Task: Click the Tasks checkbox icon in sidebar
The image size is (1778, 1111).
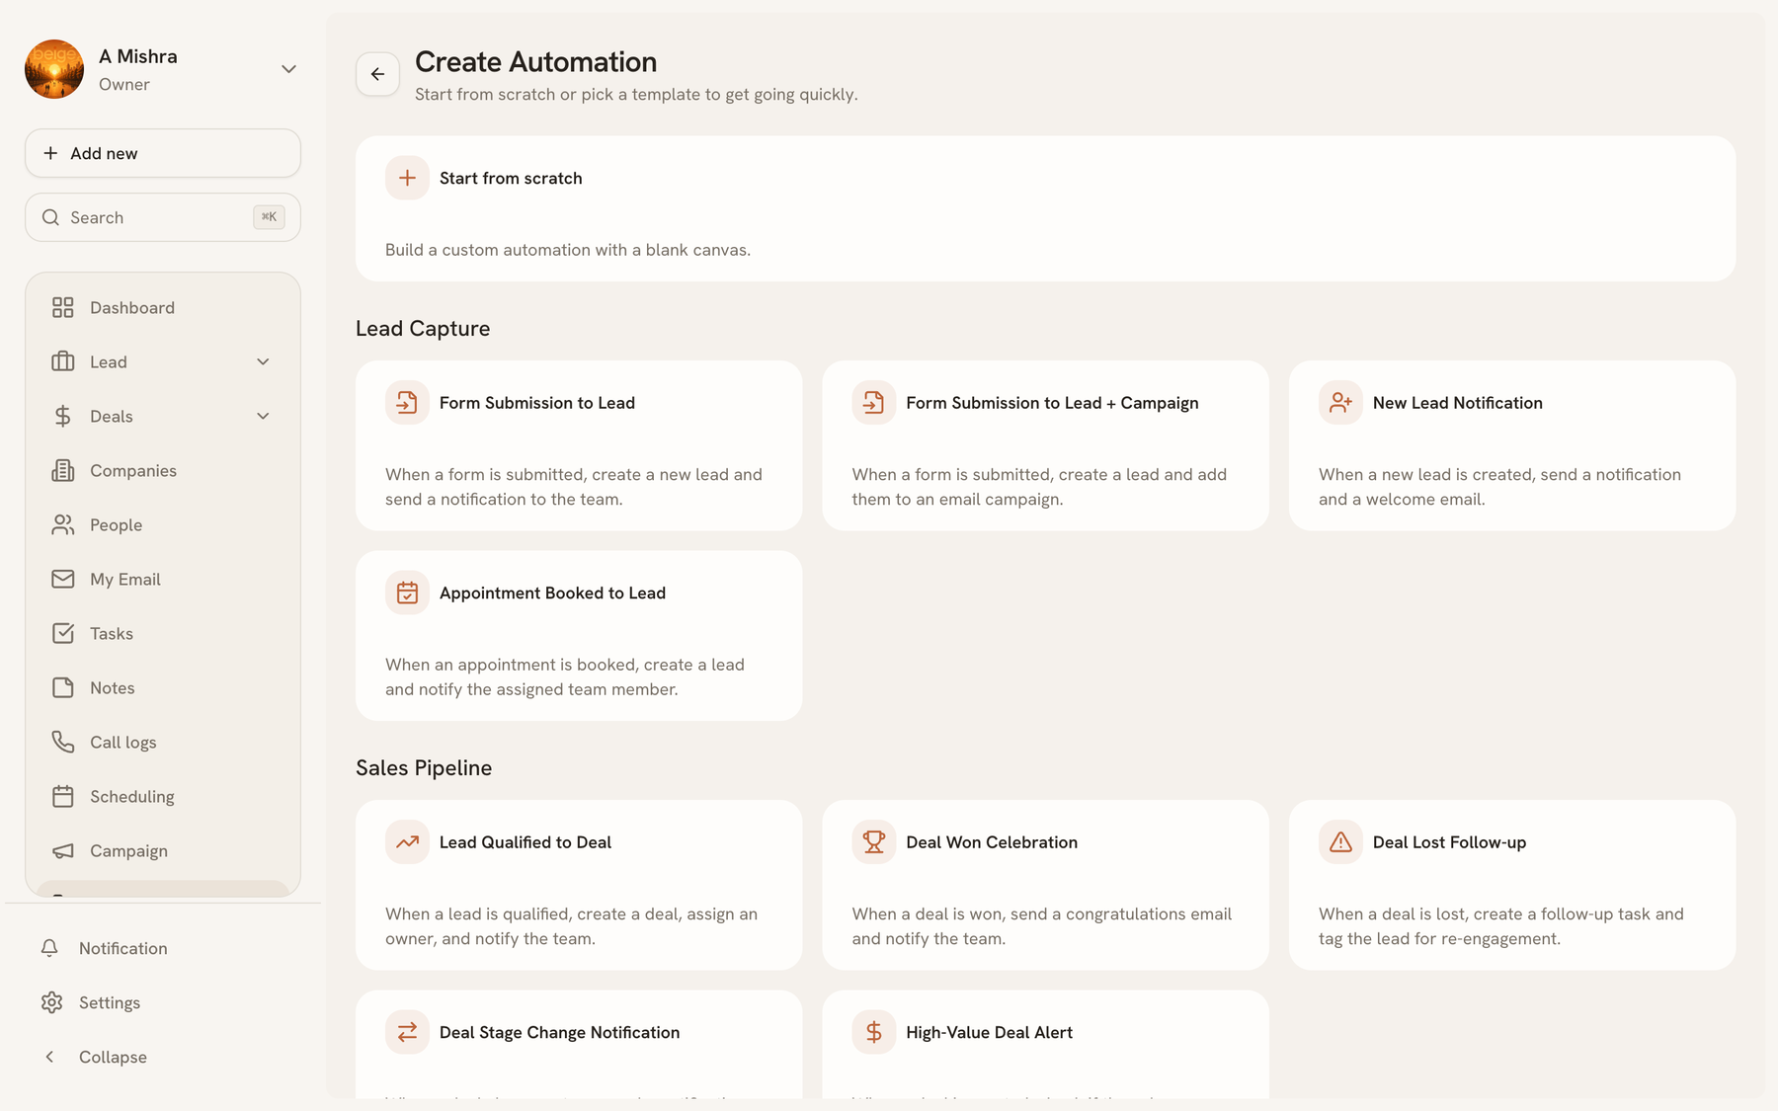Action: point(63,633)
